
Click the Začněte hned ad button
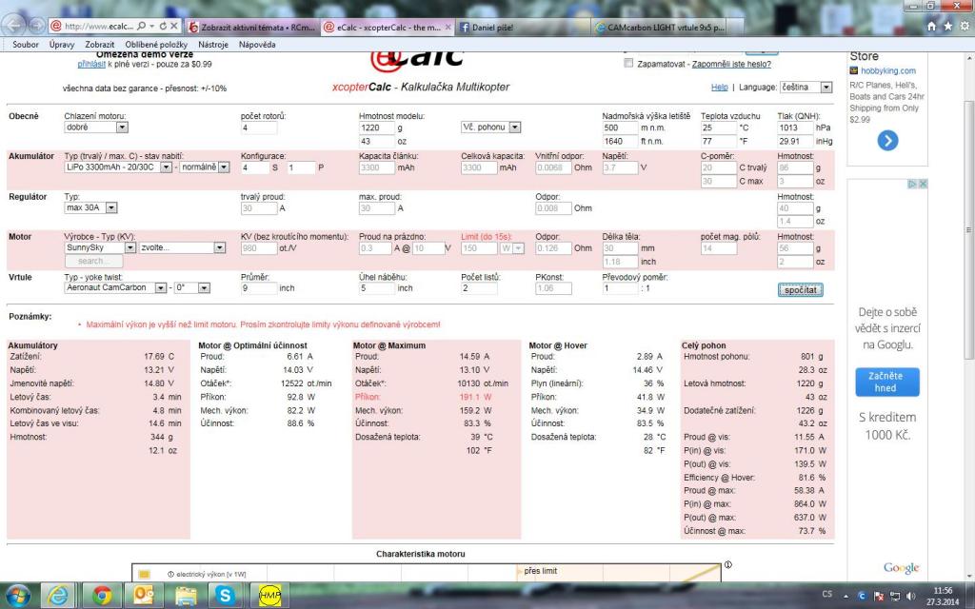886,382
